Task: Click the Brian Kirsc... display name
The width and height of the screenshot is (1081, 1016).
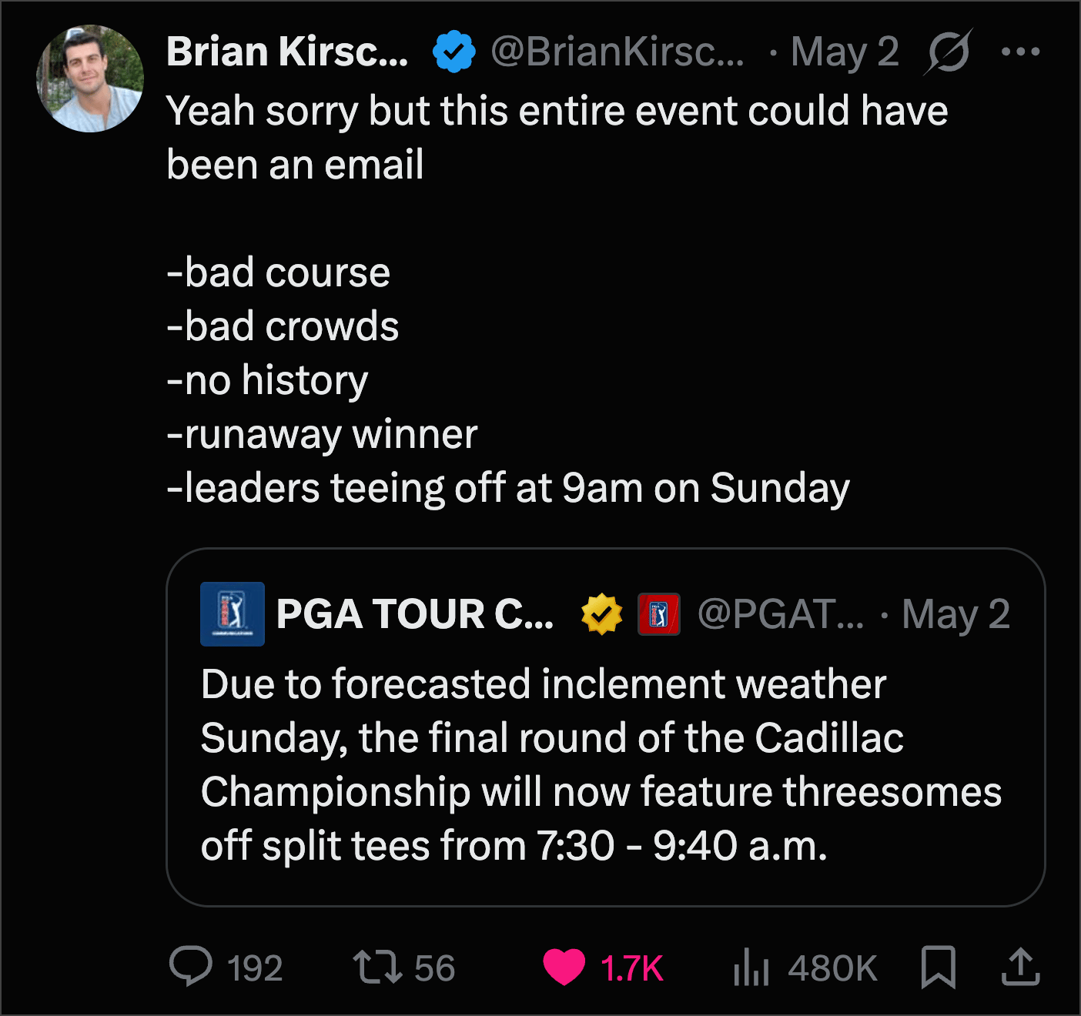Action: (287, 52)
